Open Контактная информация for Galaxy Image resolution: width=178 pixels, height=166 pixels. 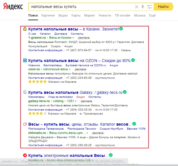click(45, 109)
